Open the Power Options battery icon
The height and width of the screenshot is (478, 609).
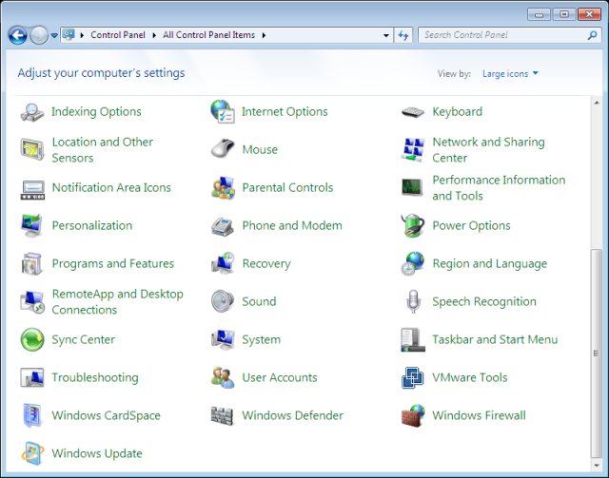(412, 225)
